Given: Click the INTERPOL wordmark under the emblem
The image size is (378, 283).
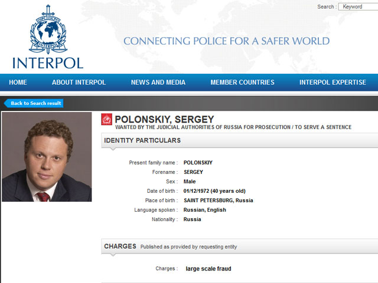Looking at the screenshot, I should pyautogui.click(x=48, y=62).
